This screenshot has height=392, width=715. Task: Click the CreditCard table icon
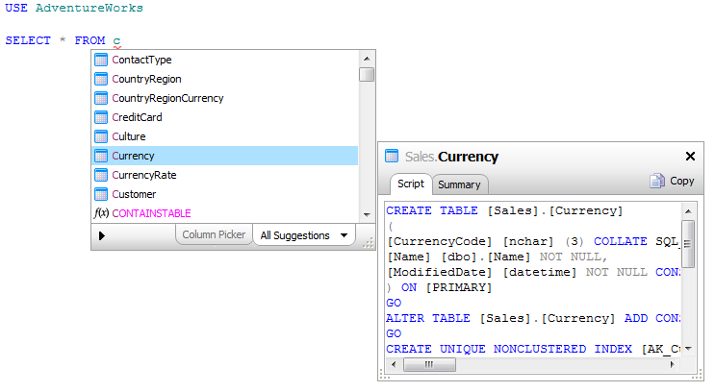[101, 117]
